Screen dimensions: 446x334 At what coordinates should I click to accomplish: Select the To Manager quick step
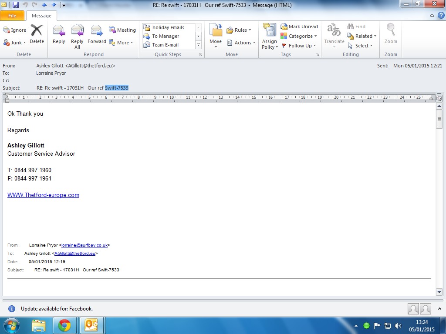[x=166, y=36]
